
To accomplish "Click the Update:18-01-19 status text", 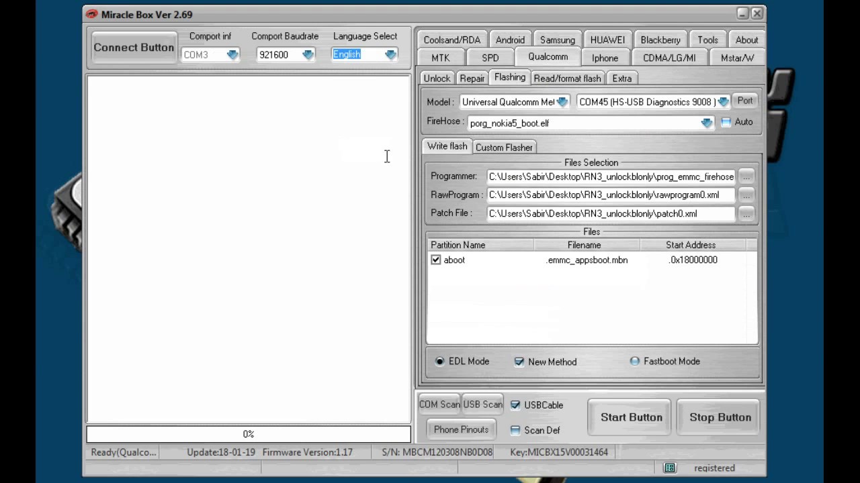I will coord(221,452).
